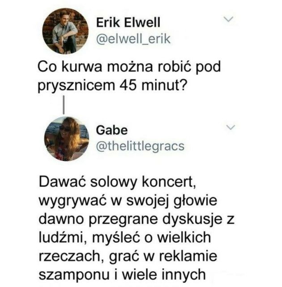Expand options chevron on Gabe's tweet
This screenshot has width=282, height=287.
(x=231, y=127)
